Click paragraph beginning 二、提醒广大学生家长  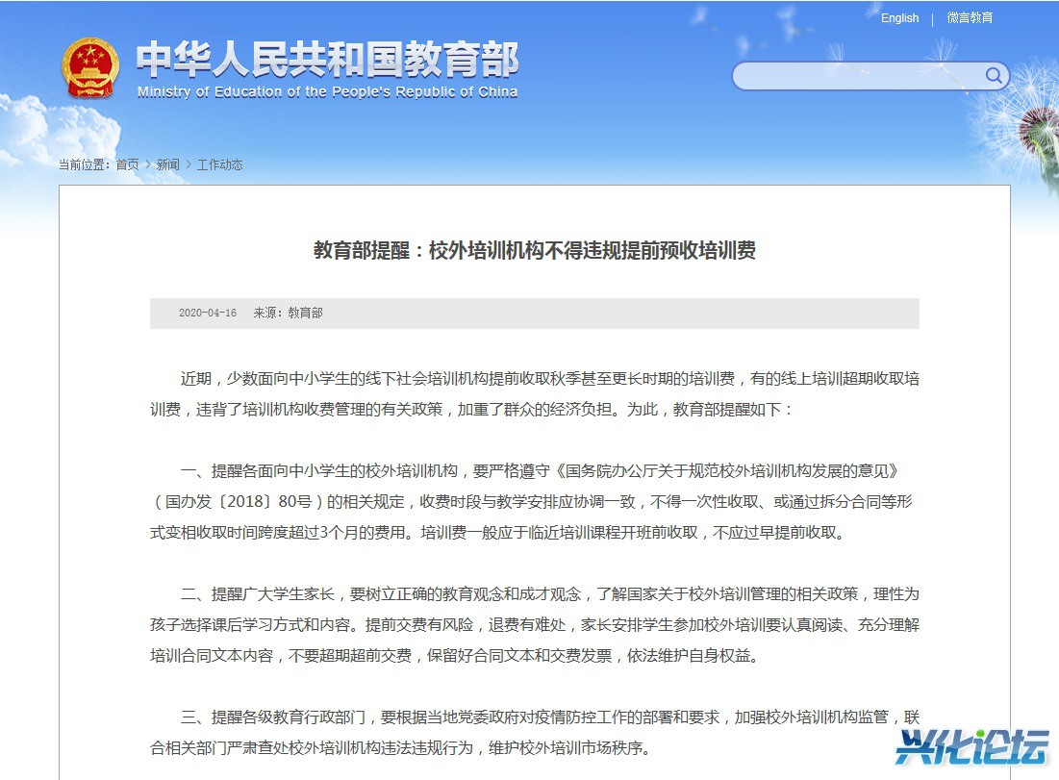point(534,625)
